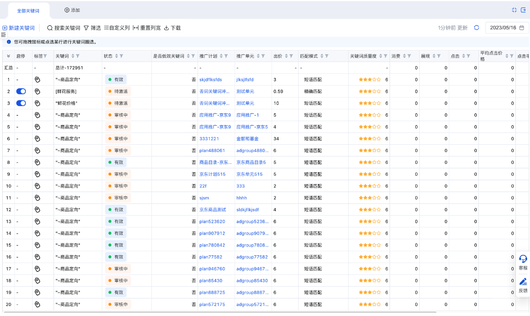Open the 客服 customer service widget
The height and width of the screenshot is (316, 530).
click(523, 262)
